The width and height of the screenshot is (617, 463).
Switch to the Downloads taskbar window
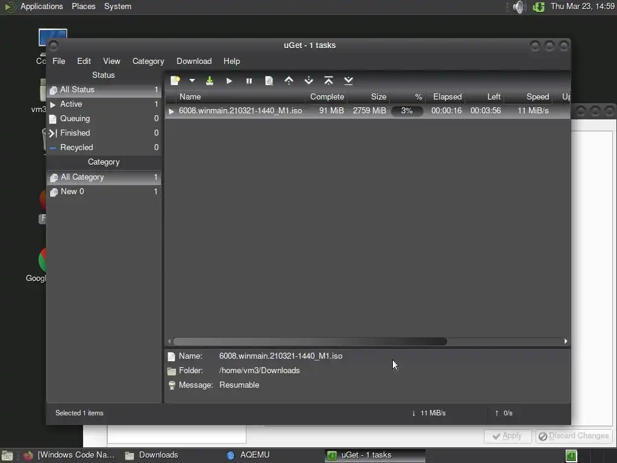[151, 455]
